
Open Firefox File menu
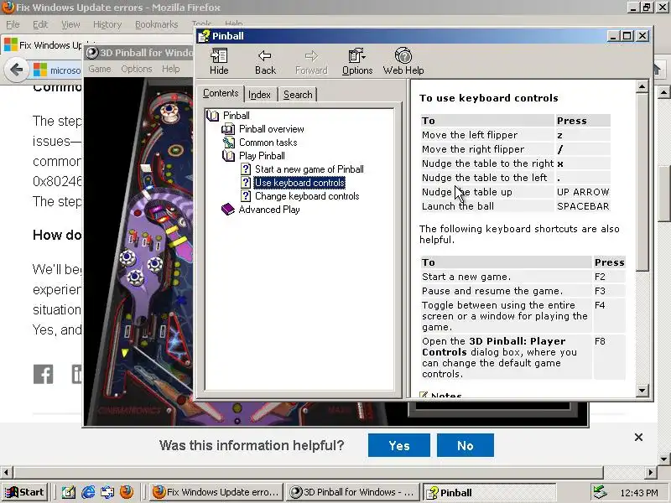point(13,25)
